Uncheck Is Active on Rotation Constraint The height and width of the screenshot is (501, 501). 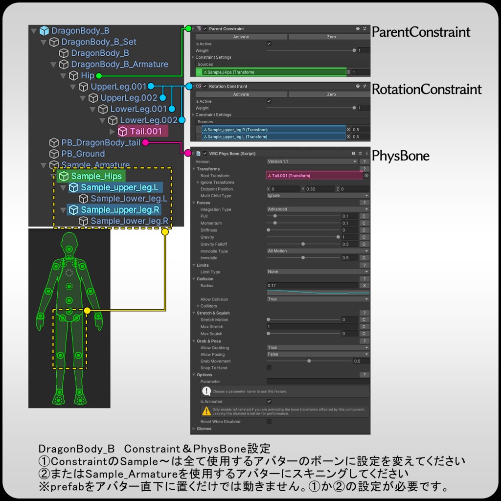[x=268, y=101]
